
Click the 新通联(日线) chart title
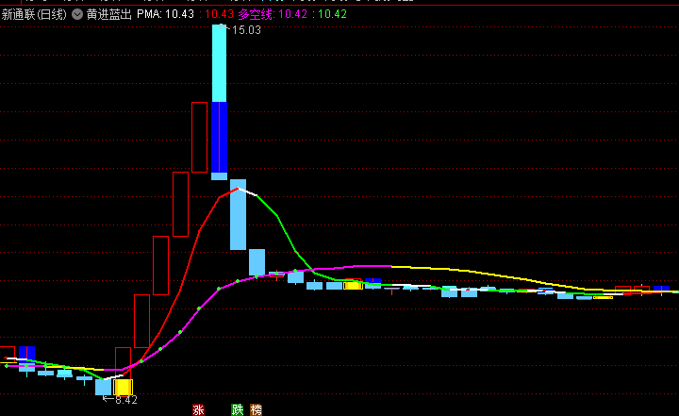34,14
